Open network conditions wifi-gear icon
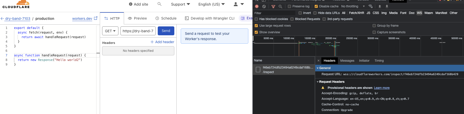The height and width of the screenshot is (114, 464). [x=371, y=6]
